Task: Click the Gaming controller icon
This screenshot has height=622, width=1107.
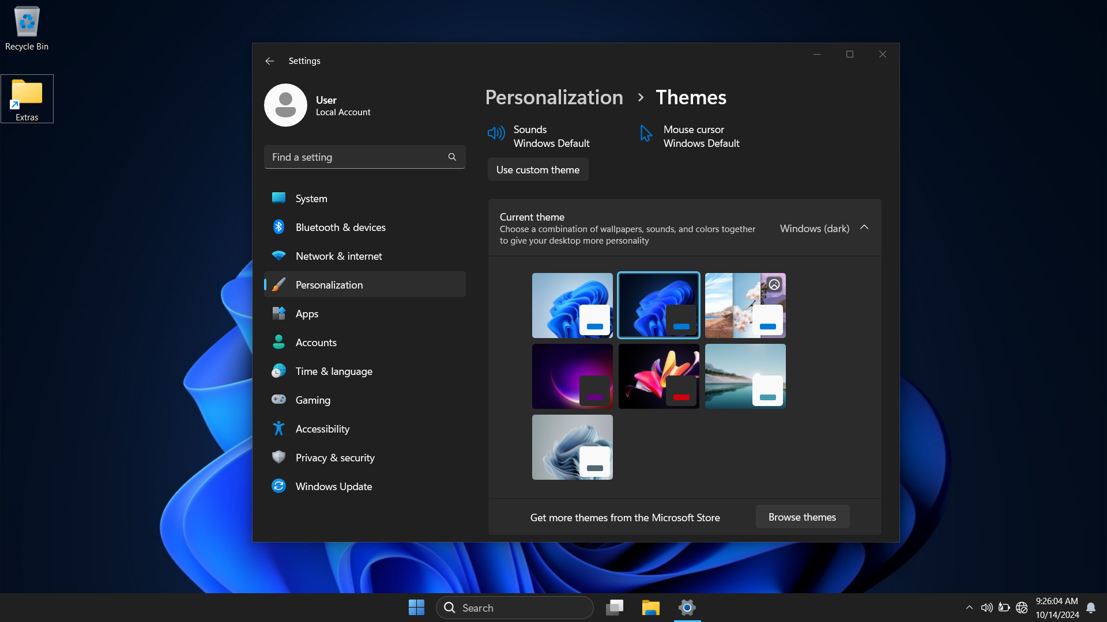Action: coord(278,399)
